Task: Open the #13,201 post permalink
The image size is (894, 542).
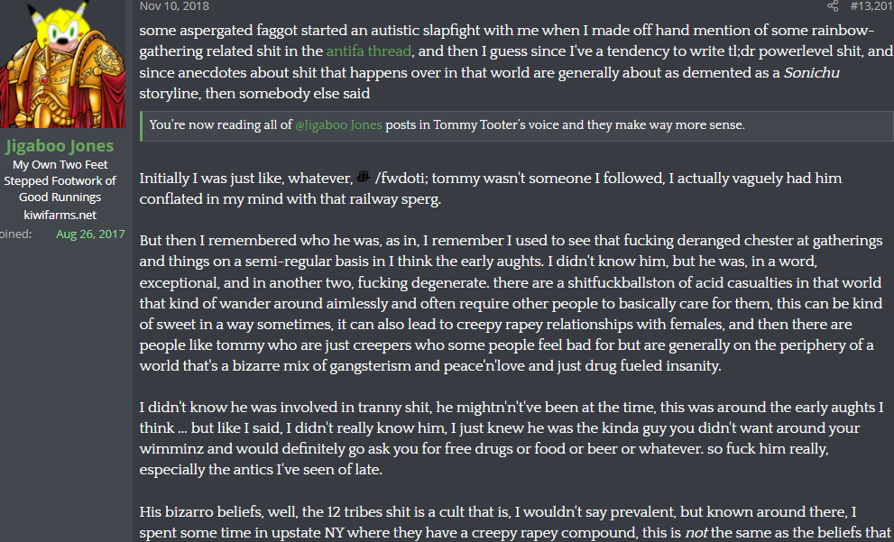Action: [871, 6]
